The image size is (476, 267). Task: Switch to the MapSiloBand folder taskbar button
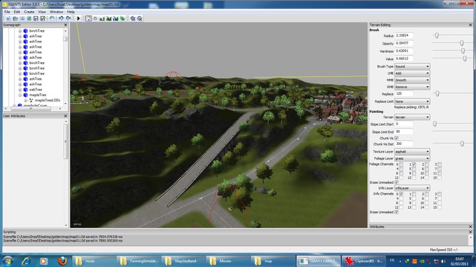pyautogui.click(x=184, y=261)
